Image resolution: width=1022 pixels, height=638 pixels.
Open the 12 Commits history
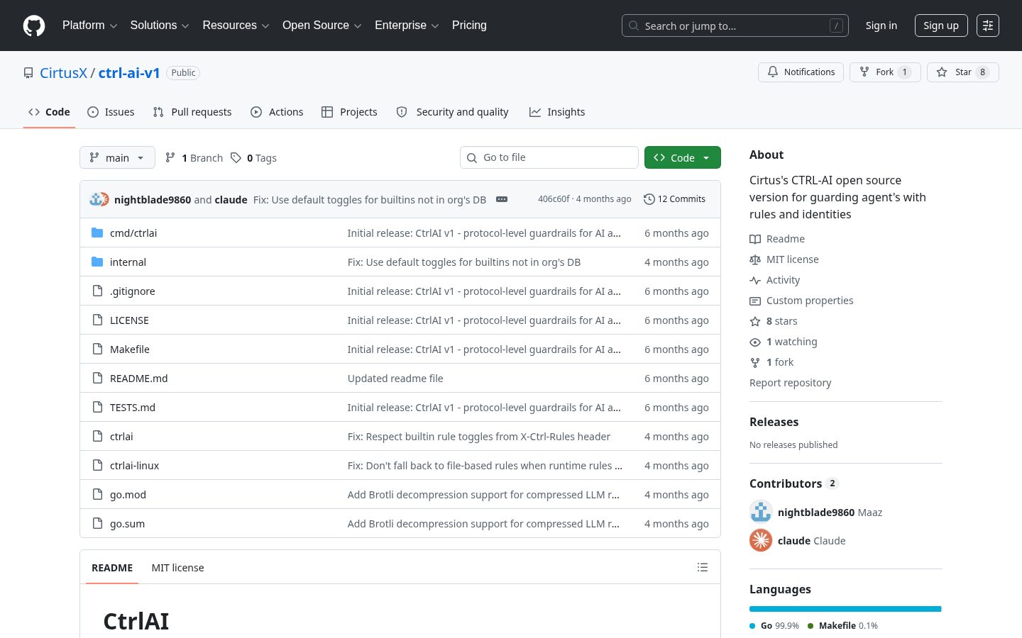674,199
